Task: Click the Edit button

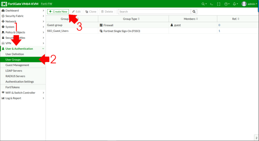Action: 76,11
